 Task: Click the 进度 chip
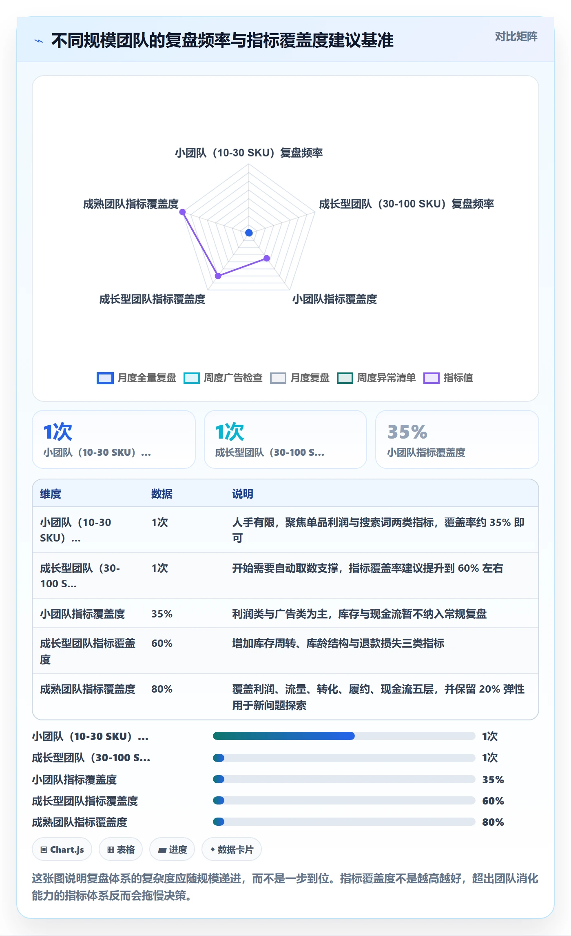pyautogui.click(x=172, y=849)
